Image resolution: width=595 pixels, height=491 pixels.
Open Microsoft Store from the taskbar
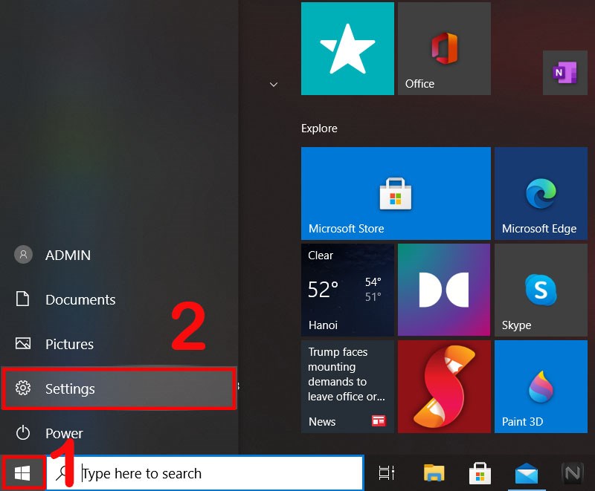click(x=480, y=473)
